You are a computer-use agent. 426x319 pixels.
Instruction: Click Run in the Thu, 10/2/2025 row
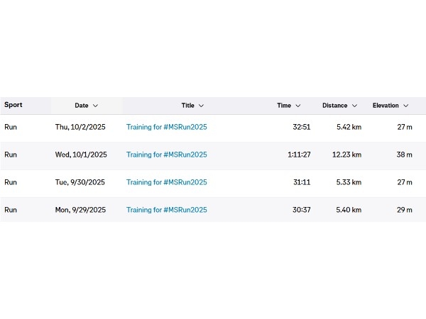(11, 128)
